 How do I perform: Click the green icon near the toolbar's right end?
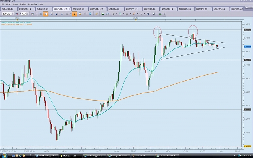(160, 14)
